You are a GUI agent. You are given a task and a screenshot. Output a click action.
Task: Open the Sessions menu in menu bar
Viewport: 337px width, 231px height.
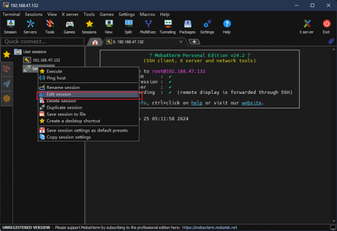click(x=34, y=14)
